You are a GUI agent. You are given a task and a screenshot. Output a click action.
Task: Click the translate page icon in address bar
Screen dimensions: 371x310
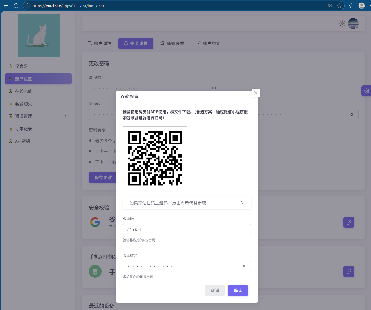click(x=330, y=6)
